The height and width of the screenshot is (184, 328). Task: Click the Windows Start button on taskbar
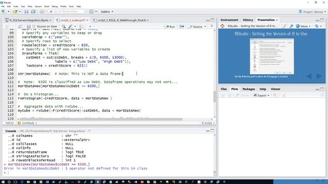pos(3,182)
